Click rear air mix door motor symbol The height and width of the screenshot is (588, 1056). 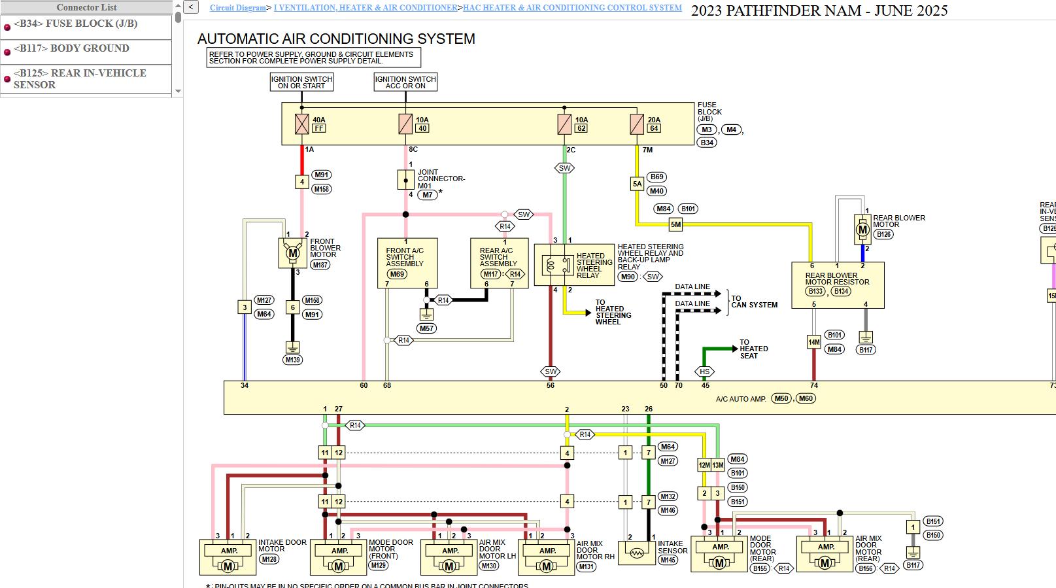click(x=825, y=555)
